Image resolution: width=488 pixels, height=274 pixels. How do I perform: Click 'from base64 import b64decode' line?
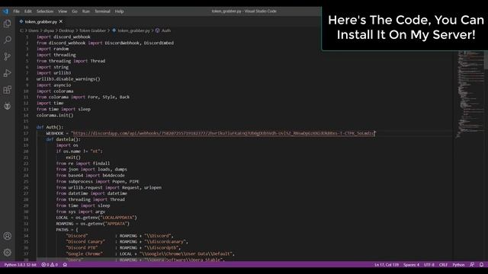(90, 176)
